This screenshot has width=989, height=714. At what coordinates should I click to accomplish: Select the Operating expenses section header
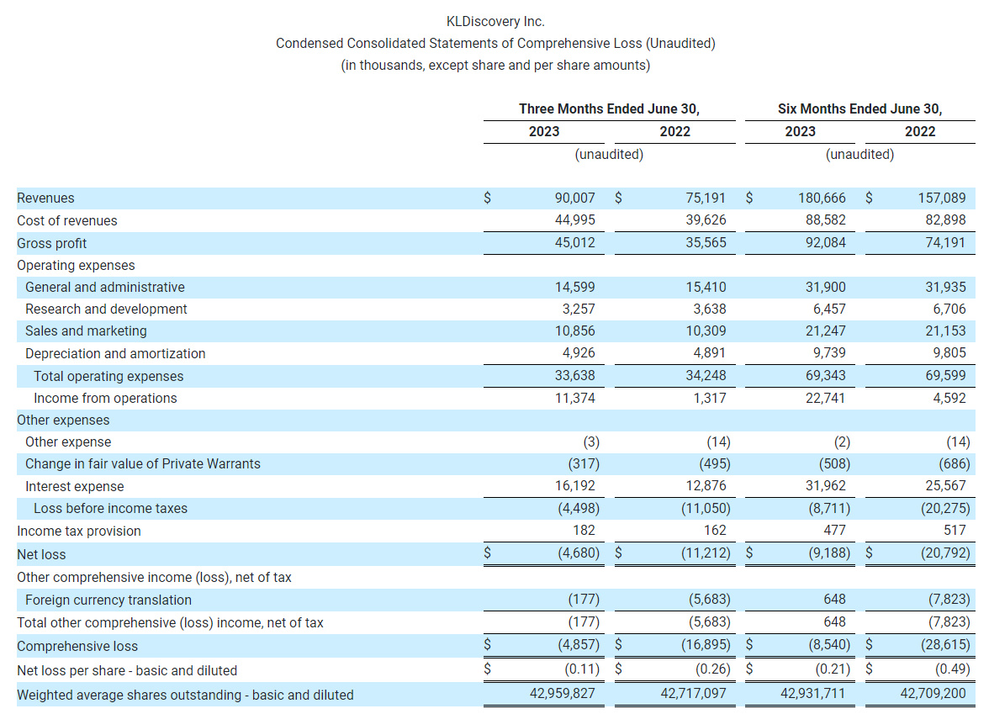coord(74,265)
